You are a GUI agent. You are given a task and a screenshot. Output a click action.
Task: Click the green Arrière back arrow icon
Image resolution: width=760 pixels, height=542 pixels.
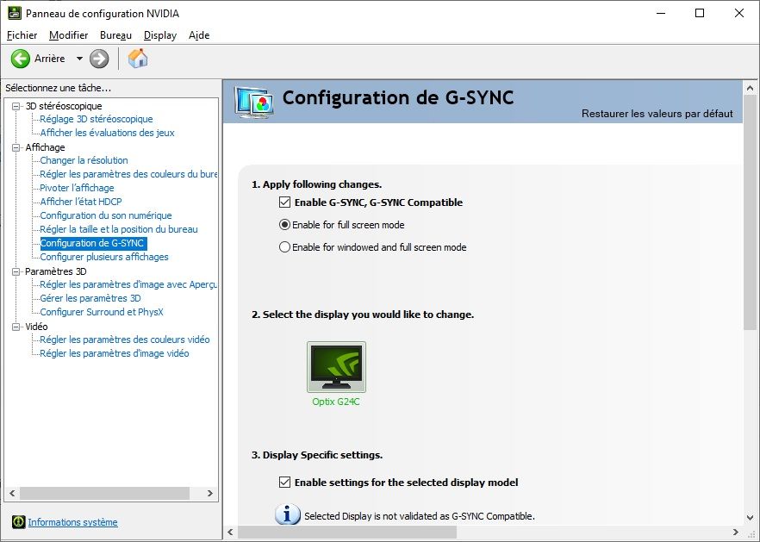21,59
